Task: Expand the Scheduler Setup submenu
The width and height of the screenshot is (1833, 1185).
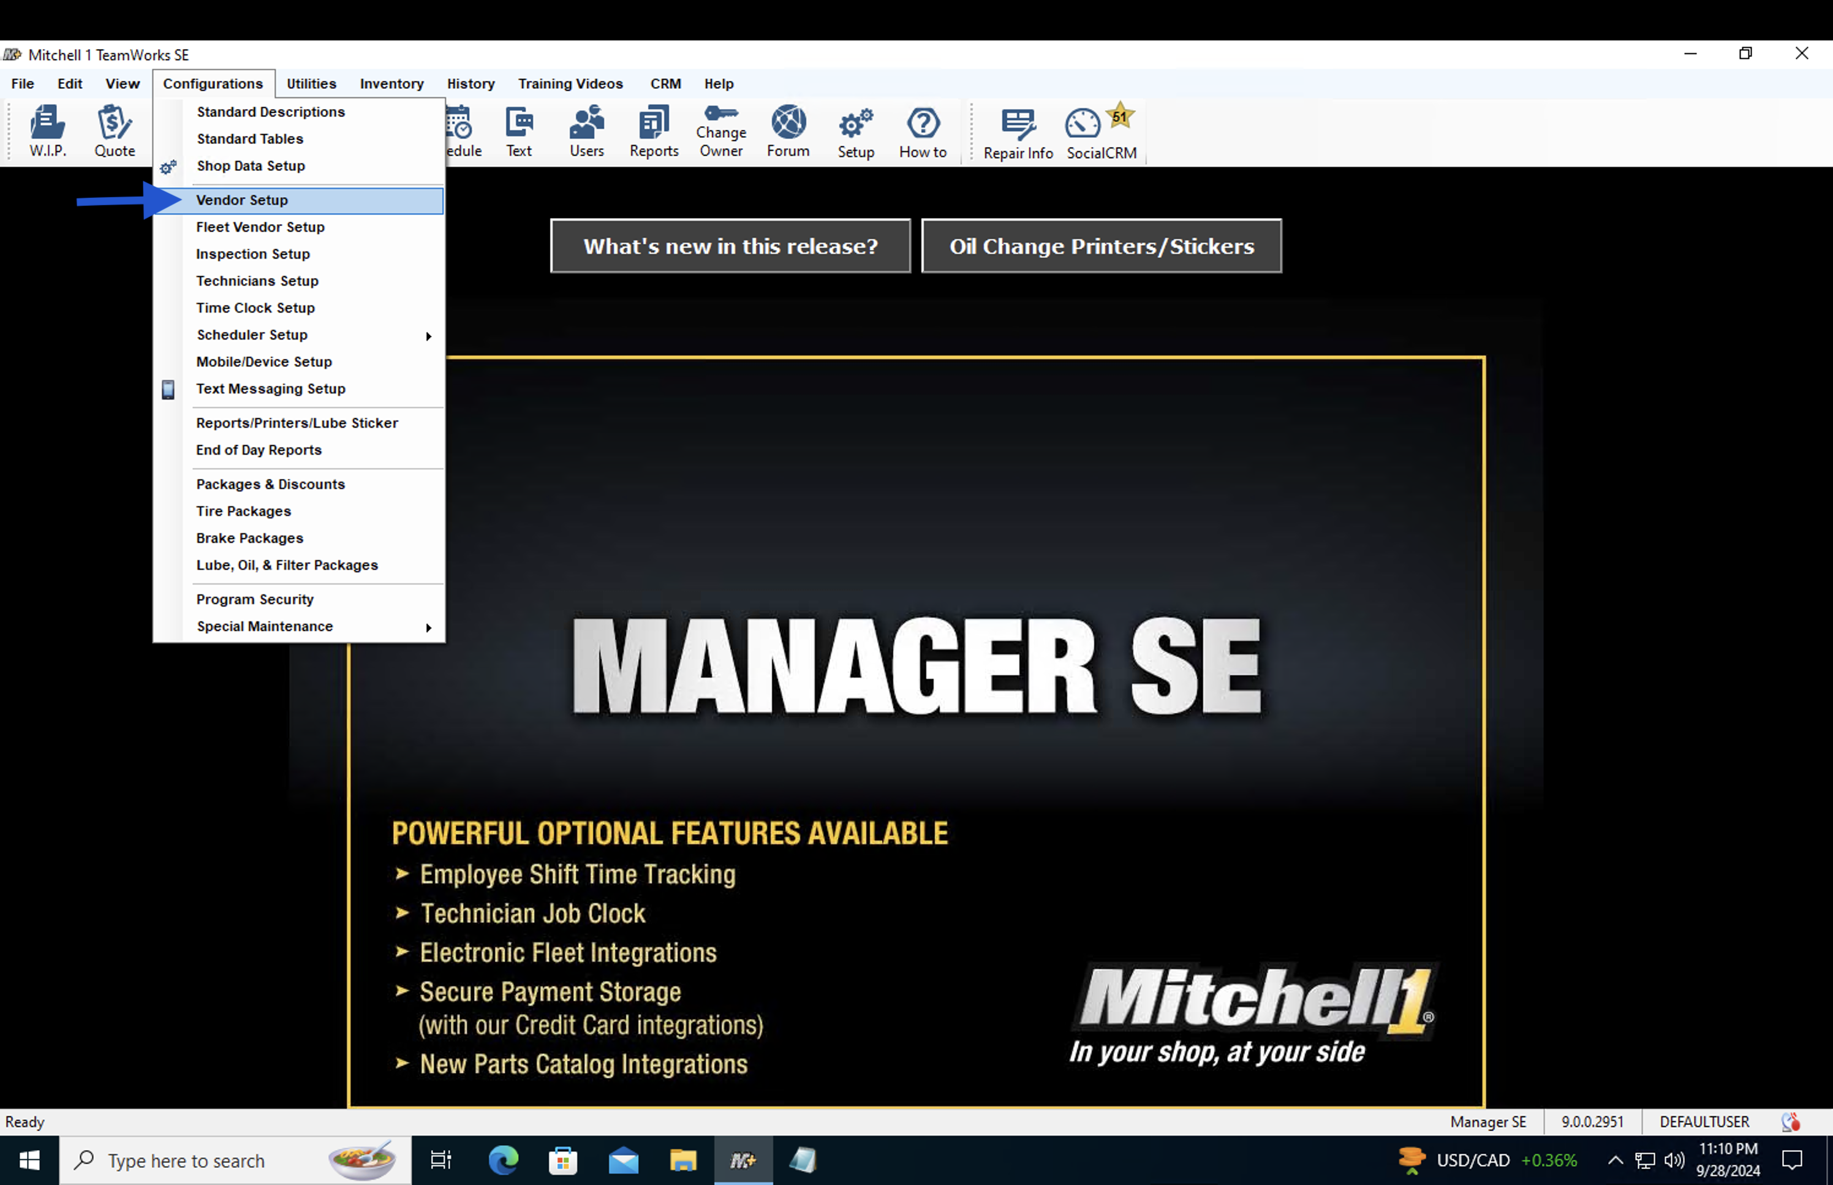Action: (x=299, y=335)
